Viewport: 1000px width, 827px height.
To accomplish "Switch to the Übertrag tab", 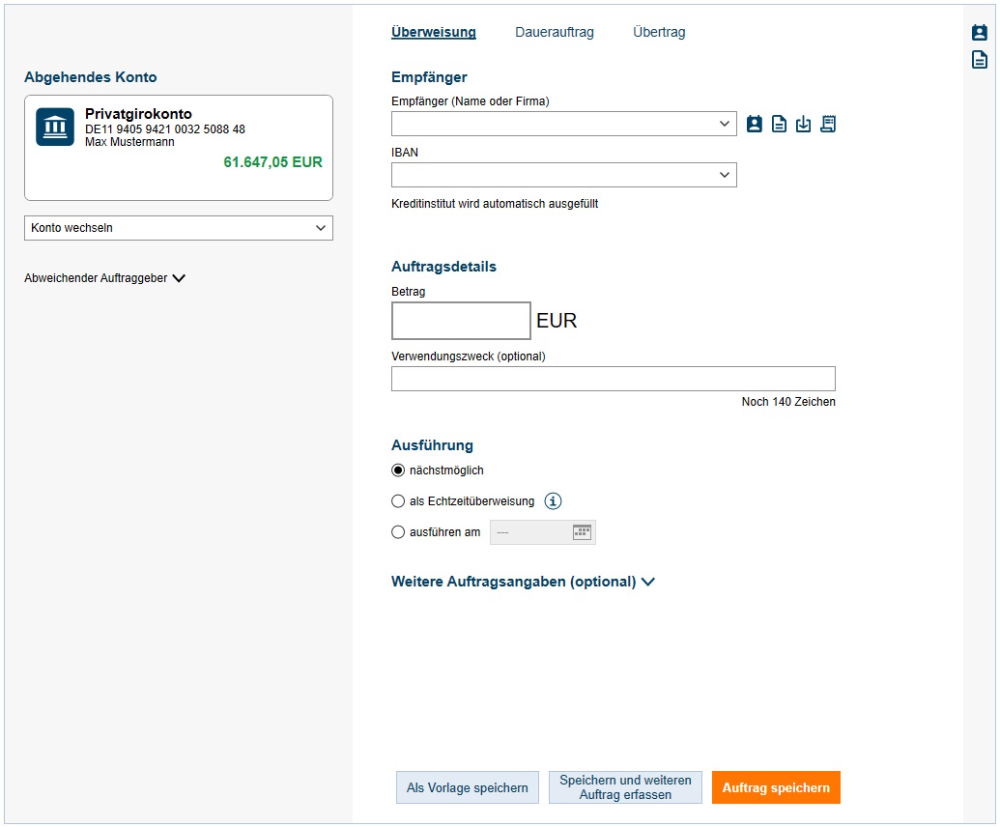I will click(659, 32).
